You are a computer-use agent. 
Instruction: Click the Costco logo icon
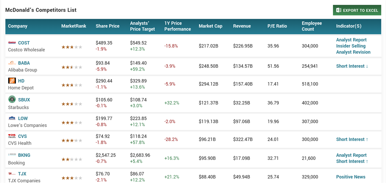tap(12, 43)
